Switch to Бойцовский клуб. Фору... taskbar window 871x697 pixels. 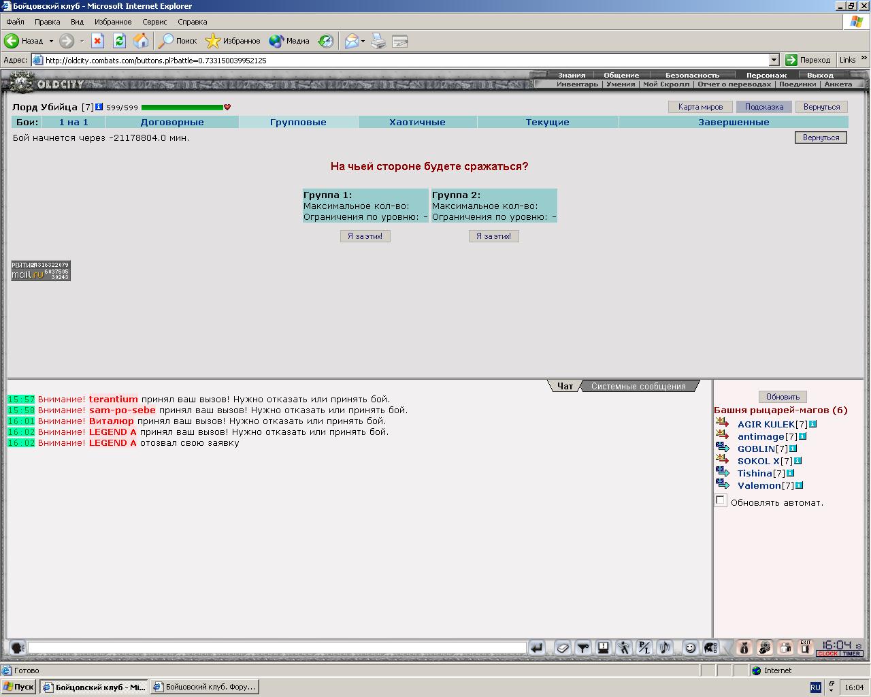(x=204, y=687)
